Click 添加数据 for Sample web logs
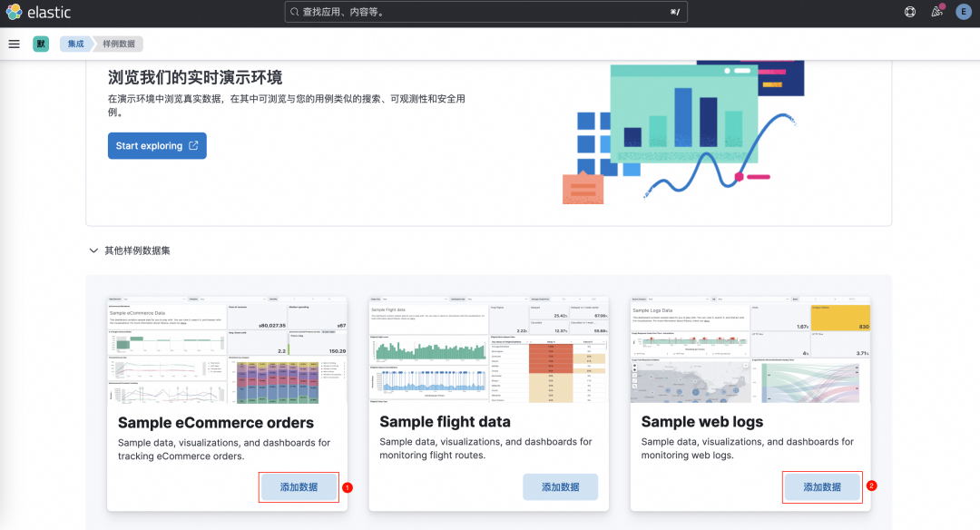980x530 pixels. [x=822, y=486]
